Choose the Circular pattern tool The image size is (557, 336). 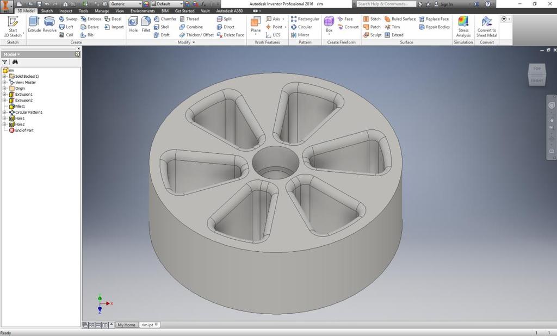tap(301, 27)
